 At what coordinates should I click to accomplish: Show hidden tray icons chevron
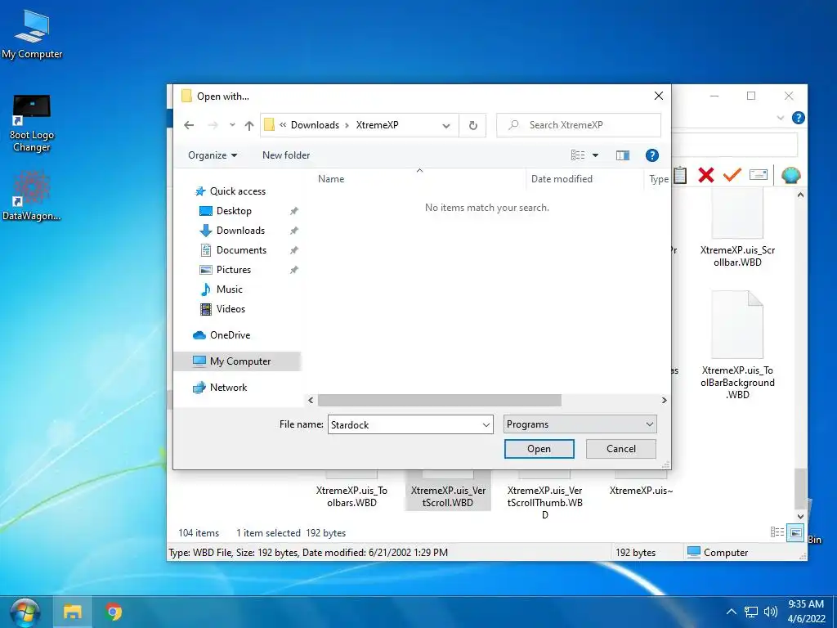(x=732, y=612)
